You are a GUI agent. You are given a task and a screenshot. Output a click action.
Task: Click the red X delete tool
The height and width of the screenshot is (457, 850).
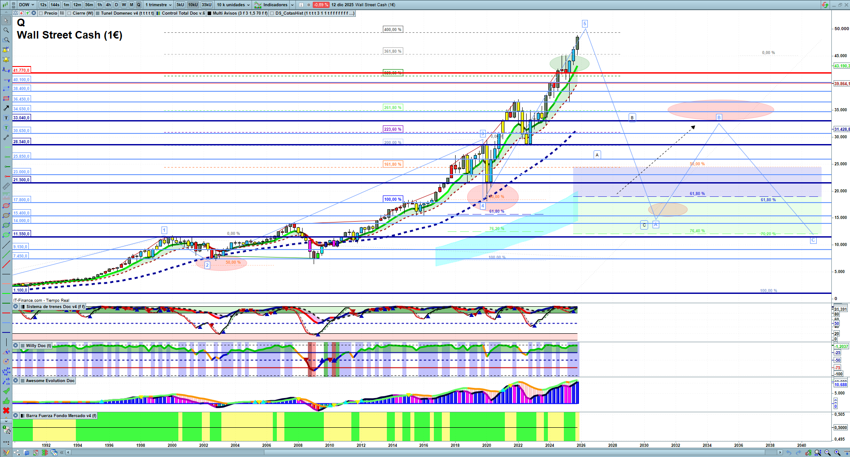click(6, 410)
